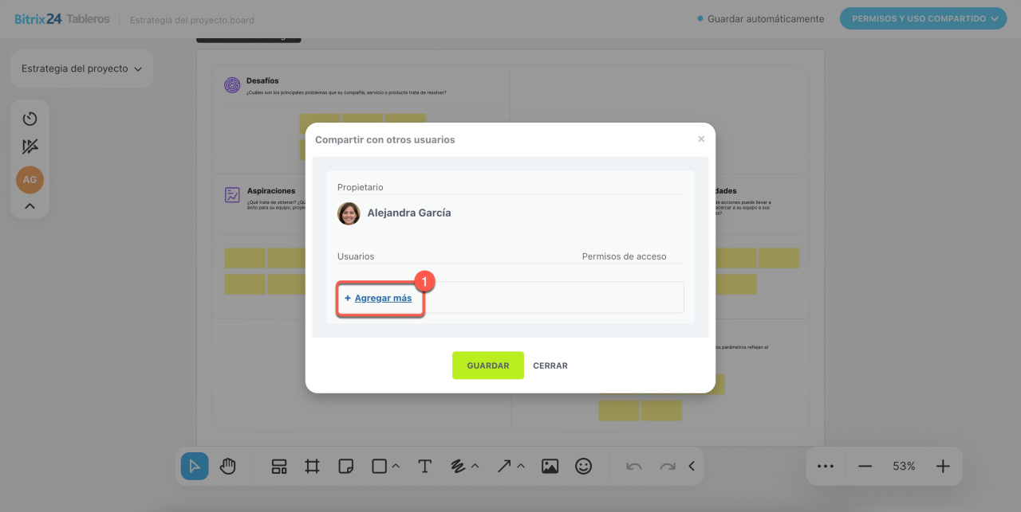The width and height of the screenshot is (1021, 512).
Task: Close the share dialog with X
Action: pos(701,139)
